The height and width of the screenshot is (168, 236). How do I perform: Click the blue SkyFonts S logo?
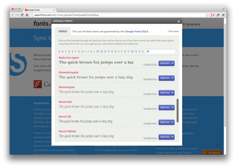tap(18, 64)
